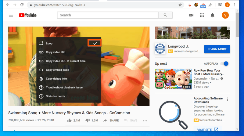
Task: Open the YouTube hamburger guide menu
Action: [11, 15]
